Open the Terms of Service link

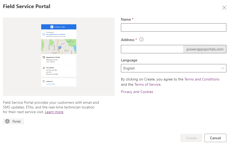click(147, 84)
